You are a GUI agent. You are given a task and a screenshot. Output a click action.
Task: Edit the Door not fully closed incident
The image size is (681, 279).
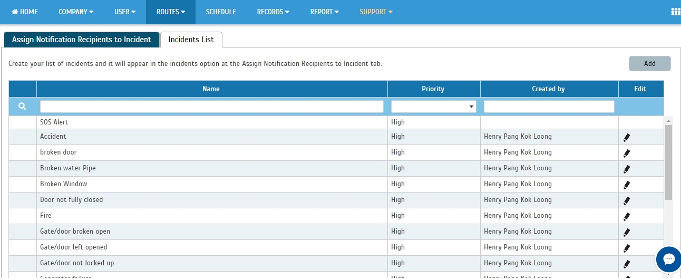[627, 200]
